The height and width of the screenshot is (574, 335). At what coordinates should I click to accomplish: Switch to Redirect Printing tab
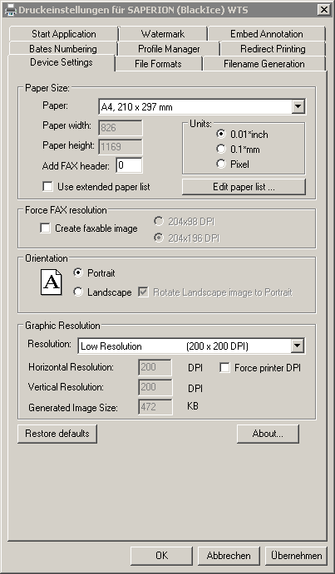pyautogui.click(x=273, y=49)
